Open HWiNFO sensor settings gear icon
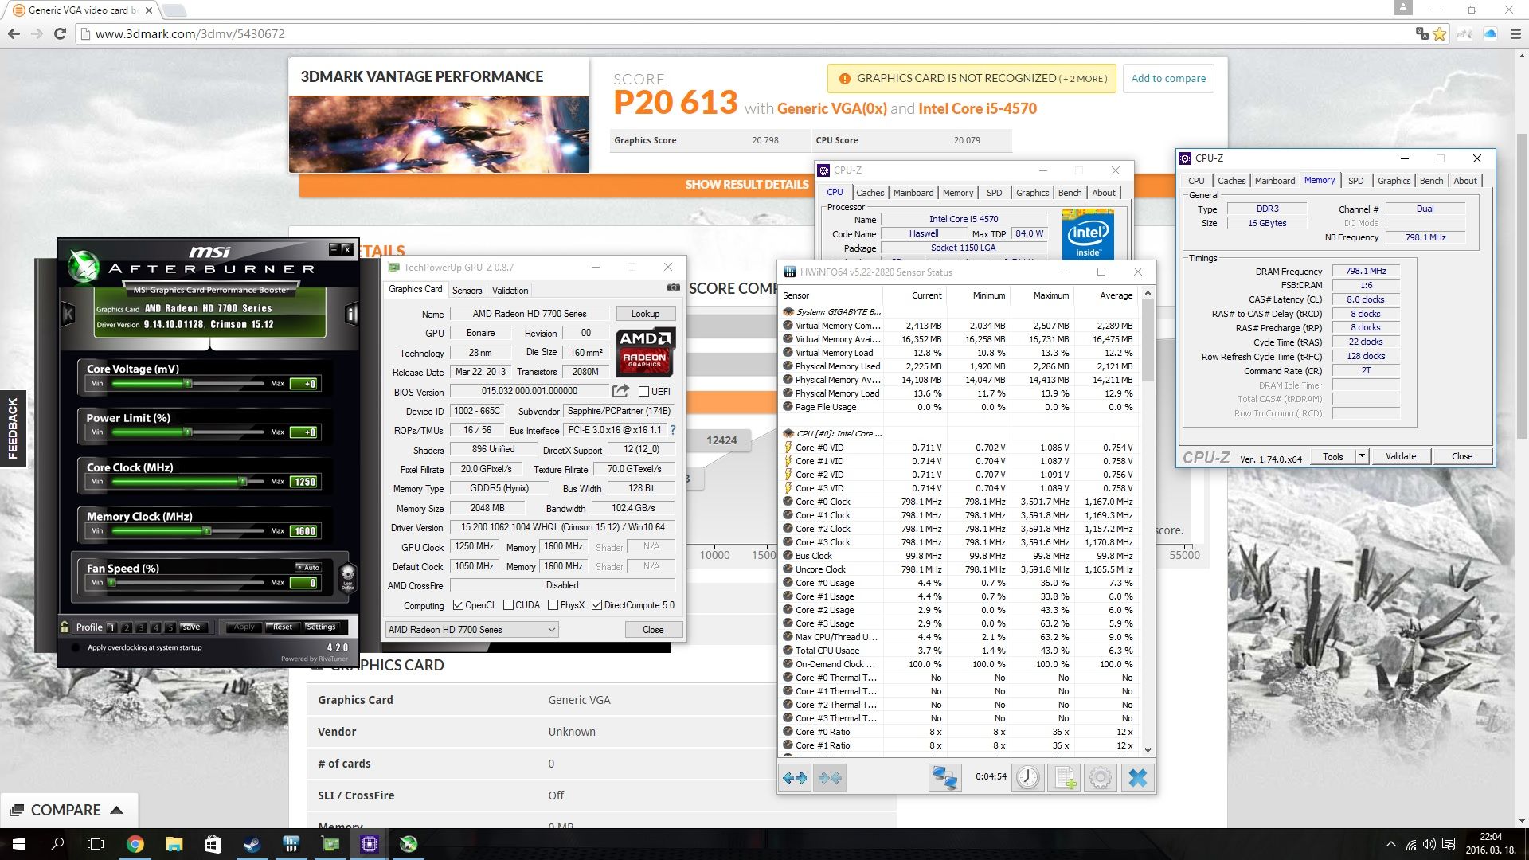Screen dimensions: 1529x860 click(1101, 778)
